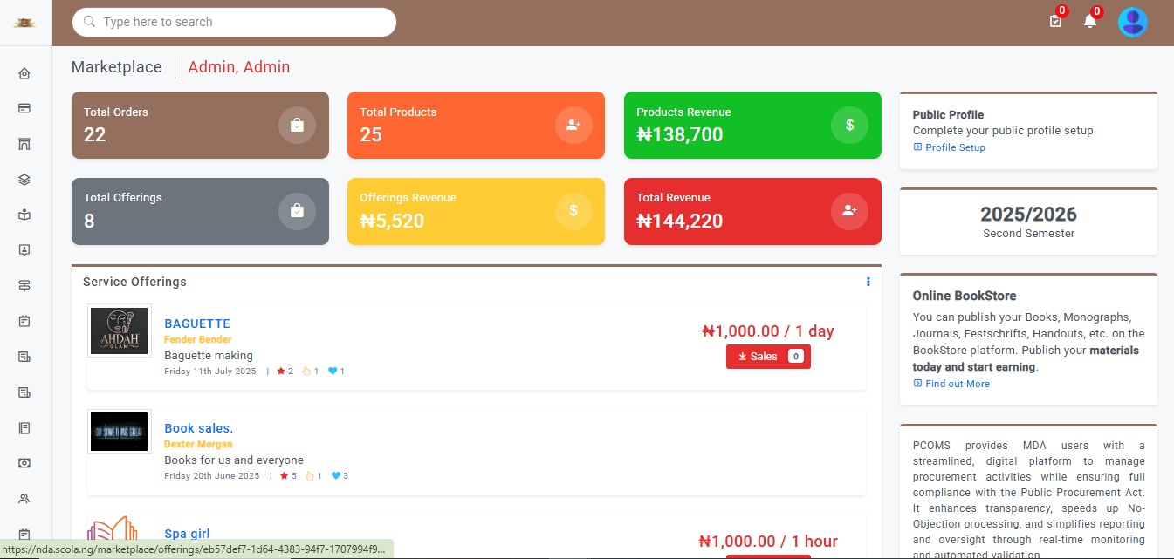Screen dimensions: 1174x559
Task: Open the clipboard tasks icon in the header
Action: [1055, 22]
